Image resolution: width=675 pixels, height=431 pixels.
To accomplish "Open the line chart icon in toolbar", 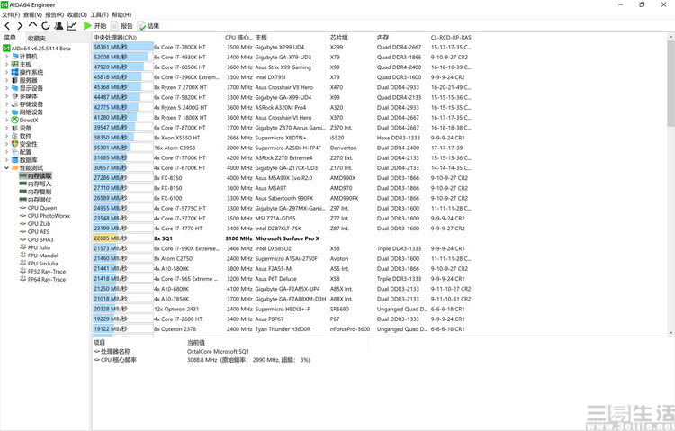I will pos(71,26).
